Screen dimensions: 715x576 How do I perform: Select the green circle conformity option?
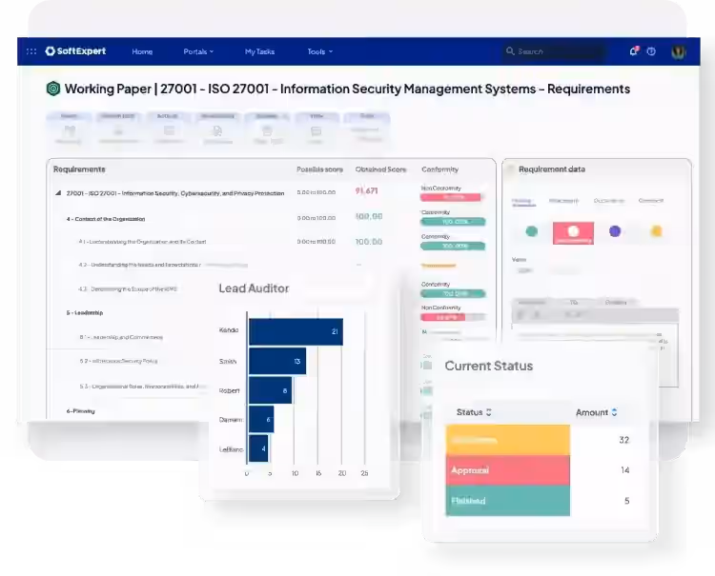532,231
